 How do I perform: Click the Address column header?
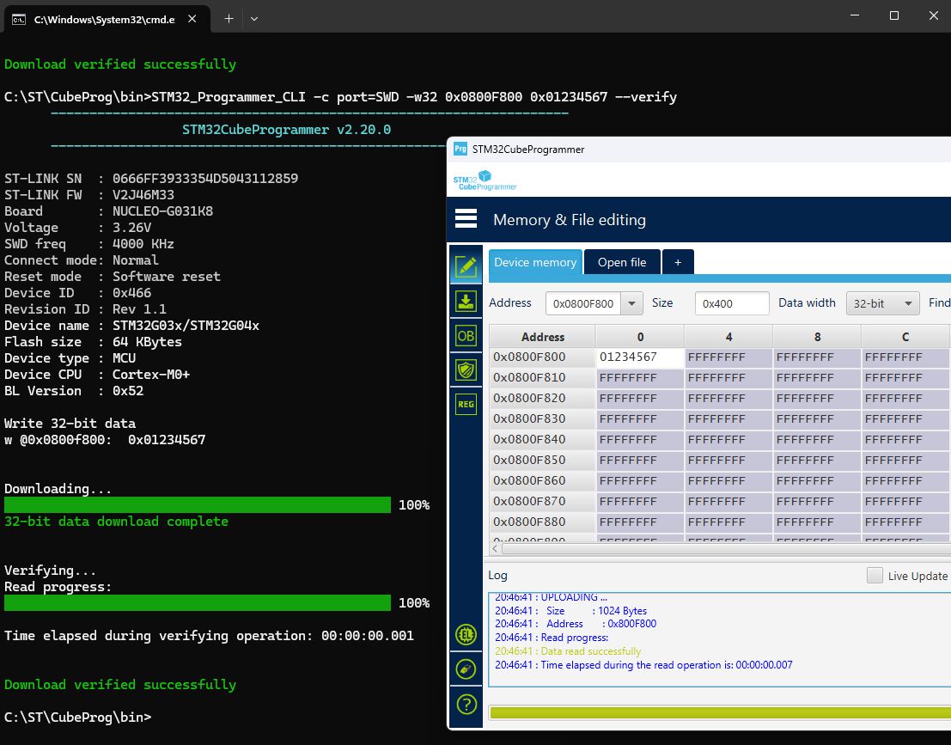pyautogui.click(x=542, y=337)
